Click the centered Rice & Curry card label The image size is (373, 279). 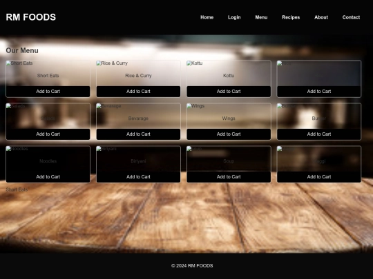[x=138, y=76]
